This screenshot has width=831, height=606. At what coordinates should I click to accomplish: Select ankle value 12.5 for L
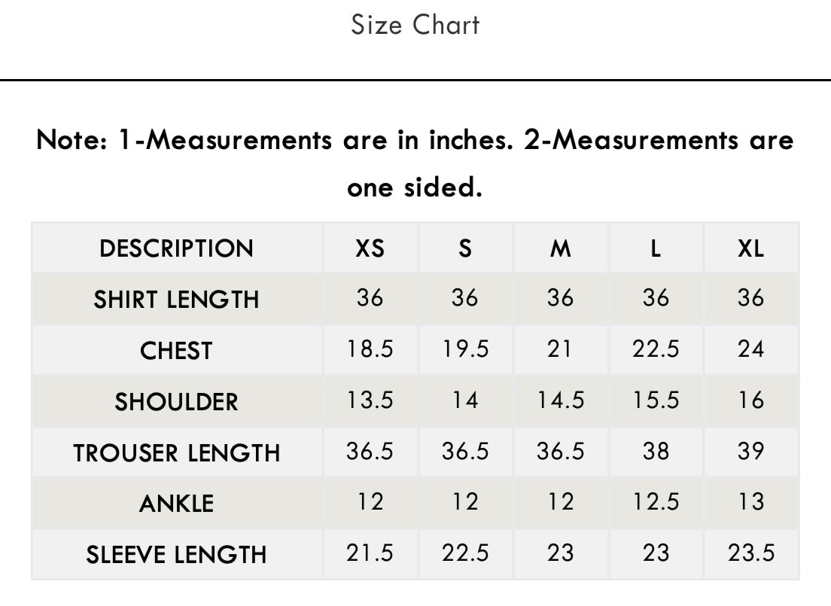[656, 501]
